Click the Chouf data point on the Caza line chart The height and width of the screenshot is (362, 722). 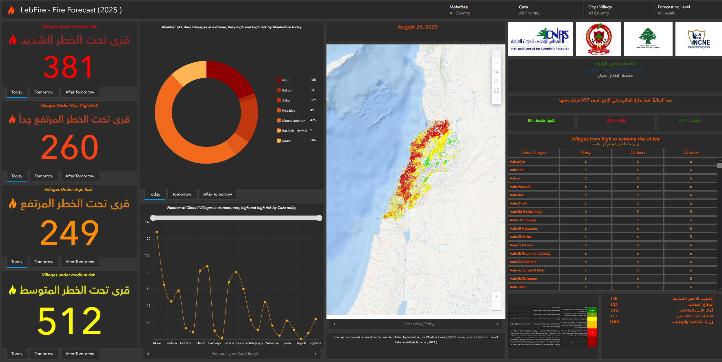(x=200, y=271)
